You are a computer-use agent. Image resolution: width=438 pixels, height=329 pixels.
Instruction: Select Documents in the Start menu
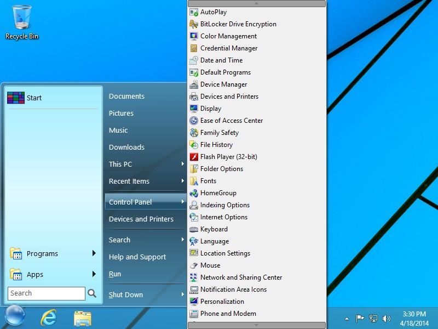(126, 95)
